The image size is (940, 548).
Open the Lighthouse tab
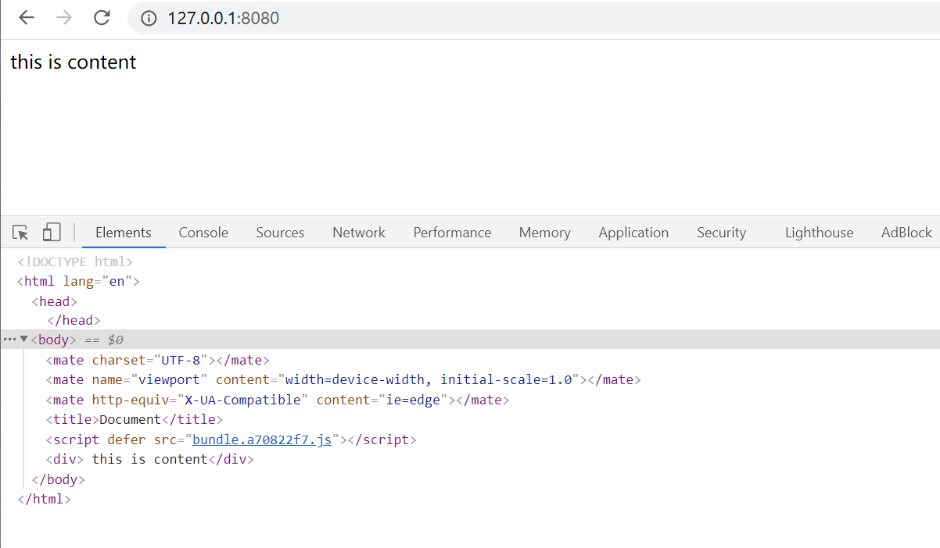819,233
